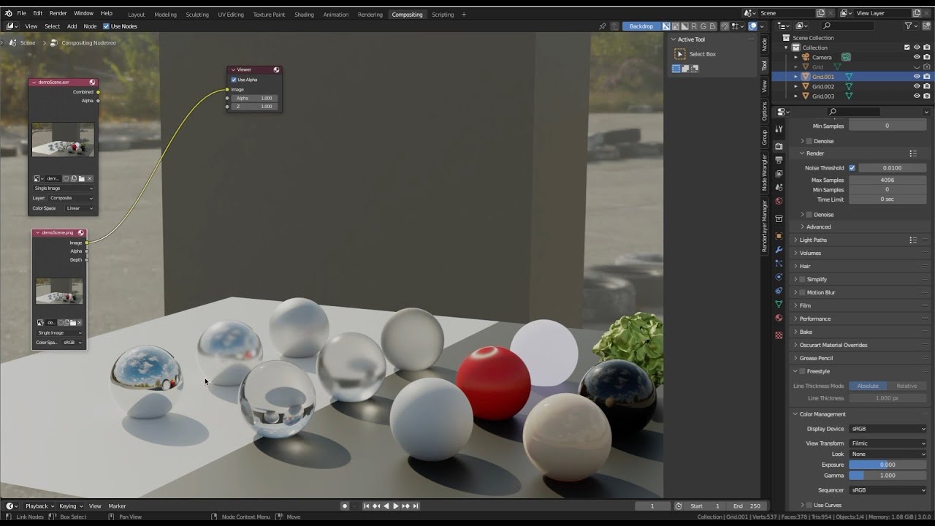Enable the Freestyle checkbox
The width and height of the screenshot is (935, 526).
[802, 372]
